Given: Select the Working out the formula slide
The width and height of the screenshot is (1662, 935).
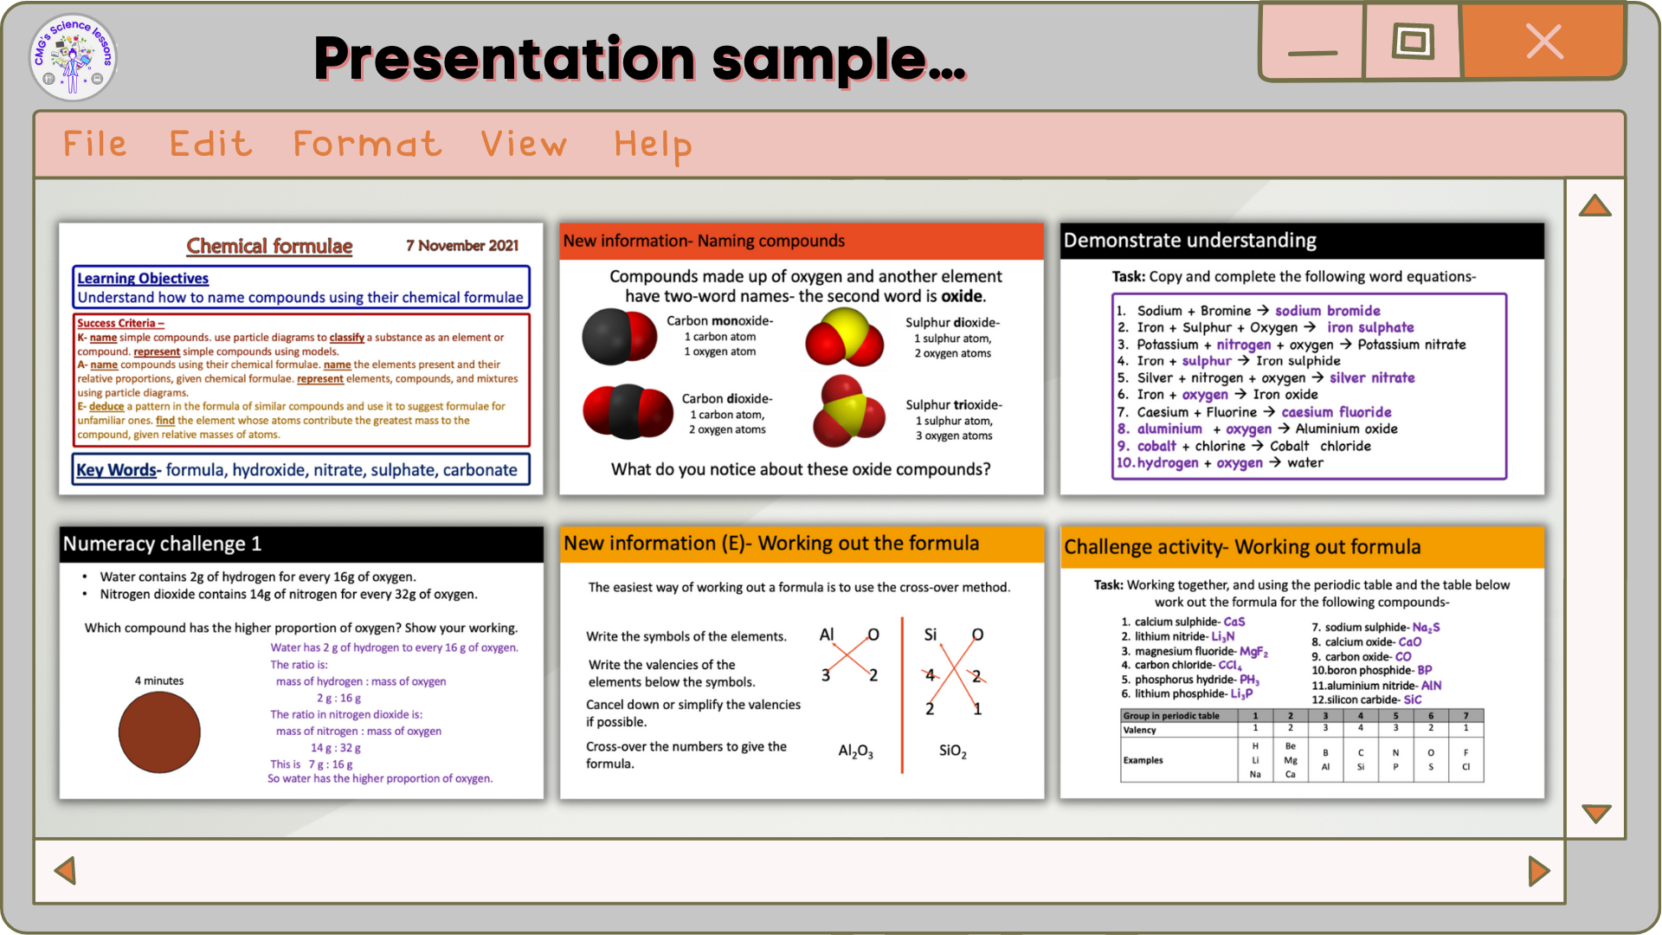Looking at the screenshot, I should pyautogui.click(x=802, y=661).
